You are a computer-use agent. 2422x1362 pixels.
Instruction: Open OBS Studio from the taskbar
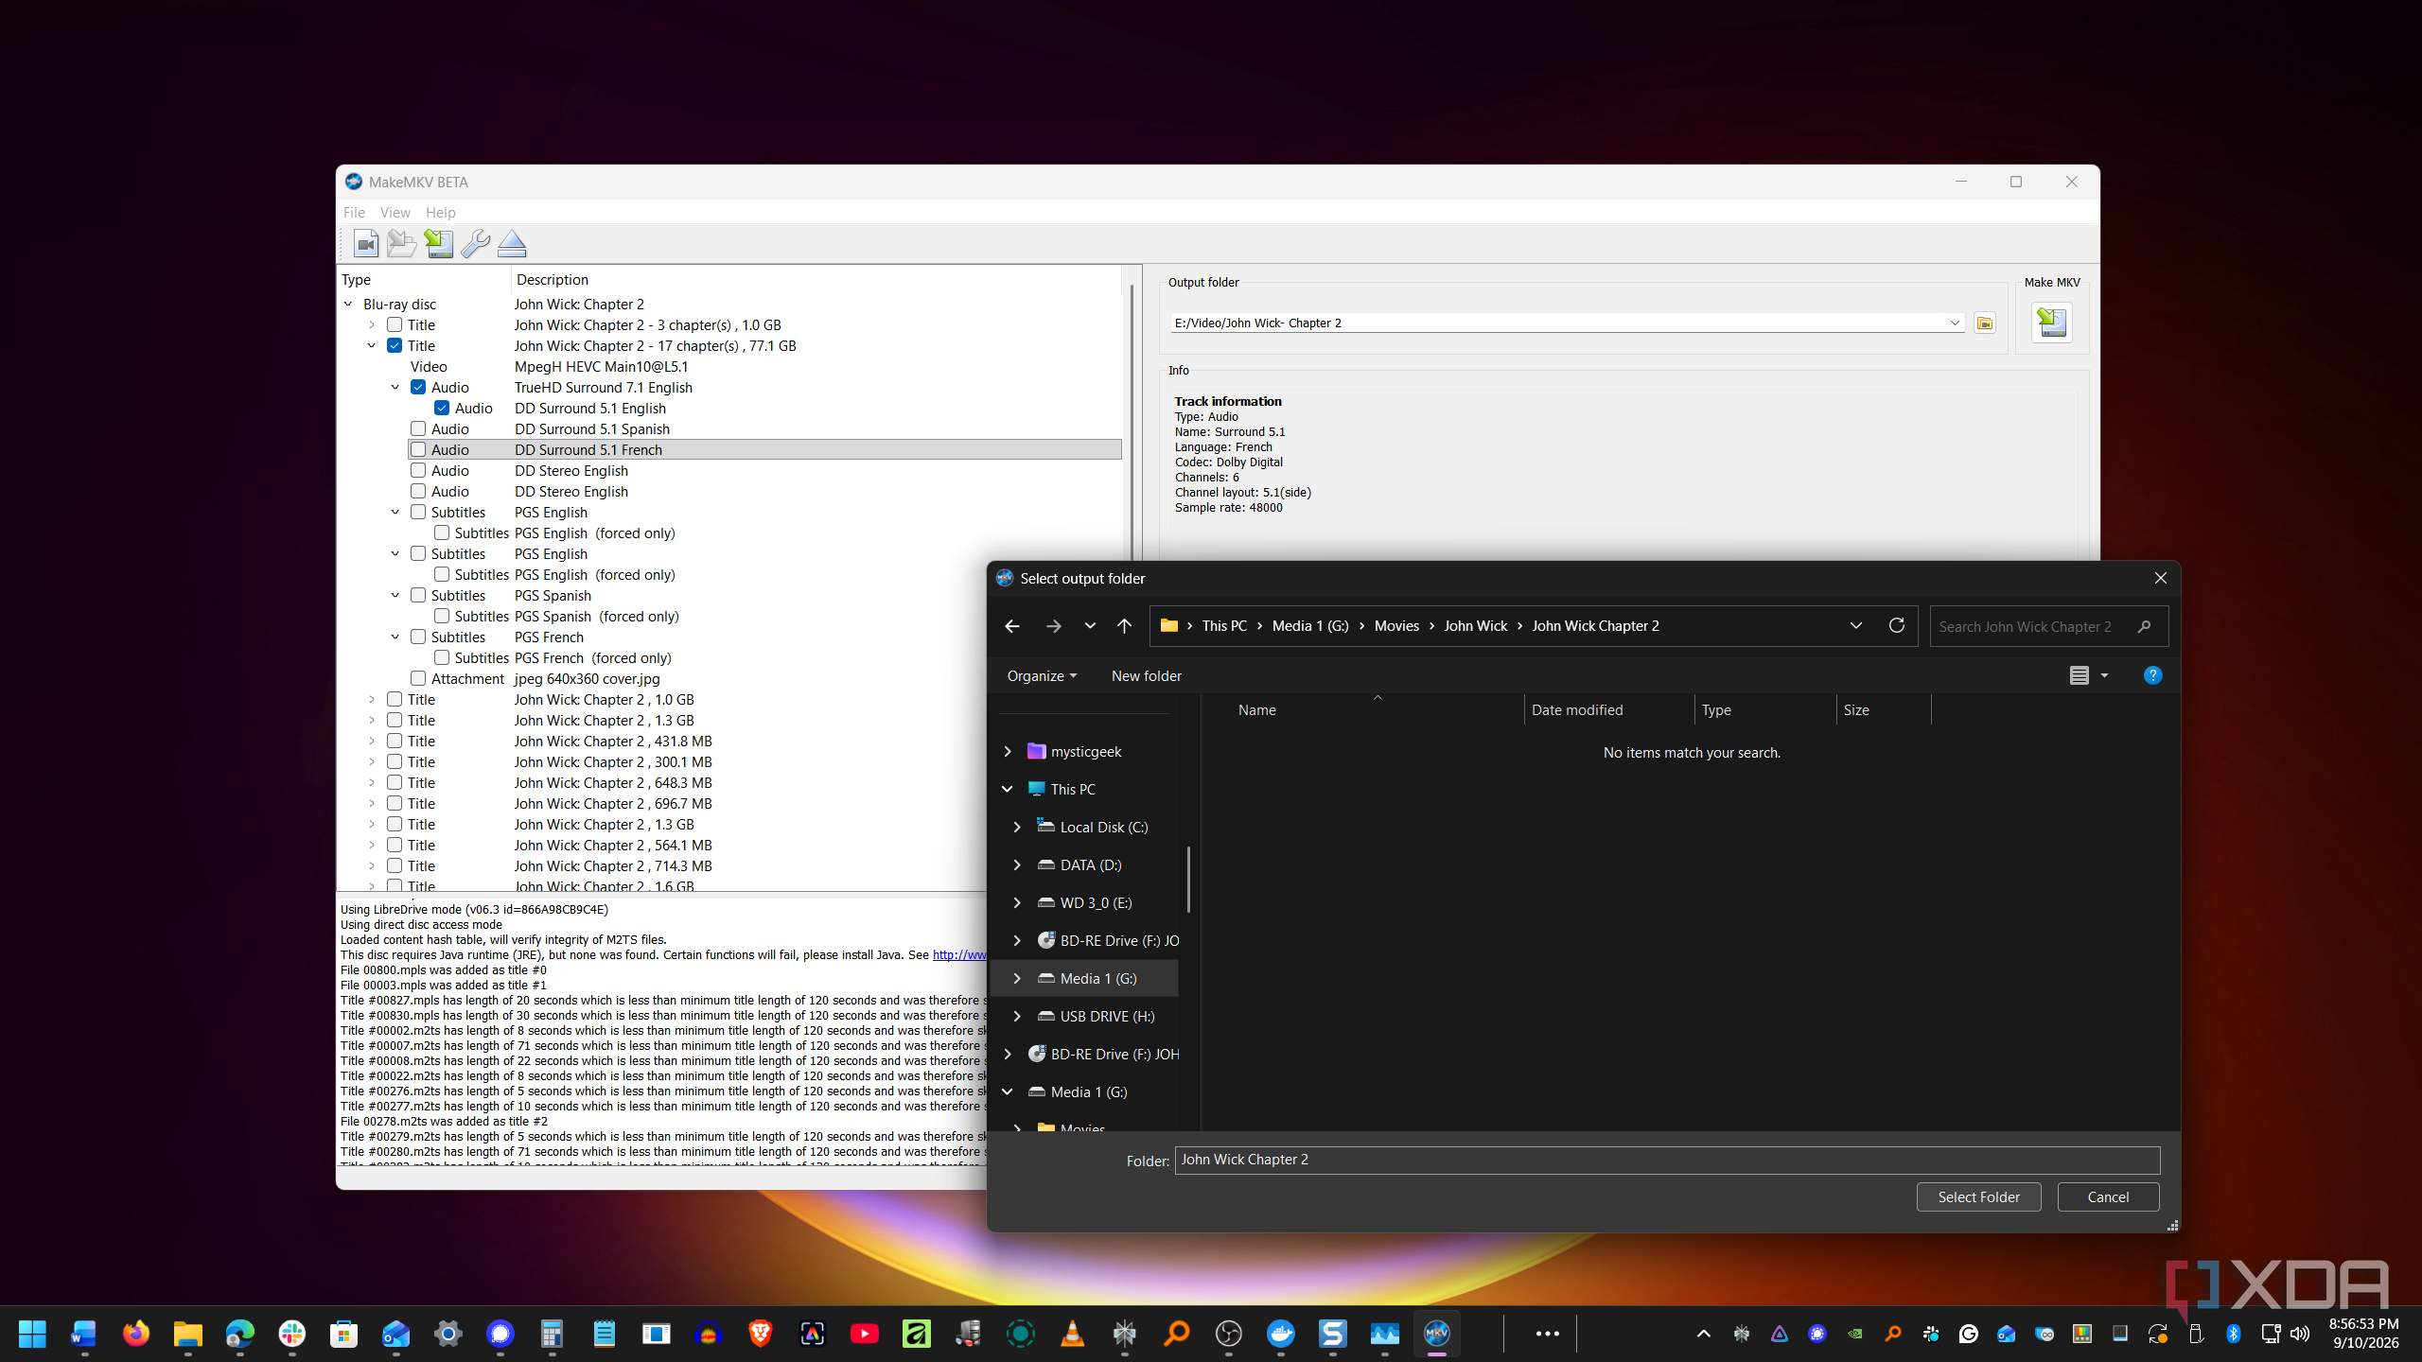tap(1229, 1334)
